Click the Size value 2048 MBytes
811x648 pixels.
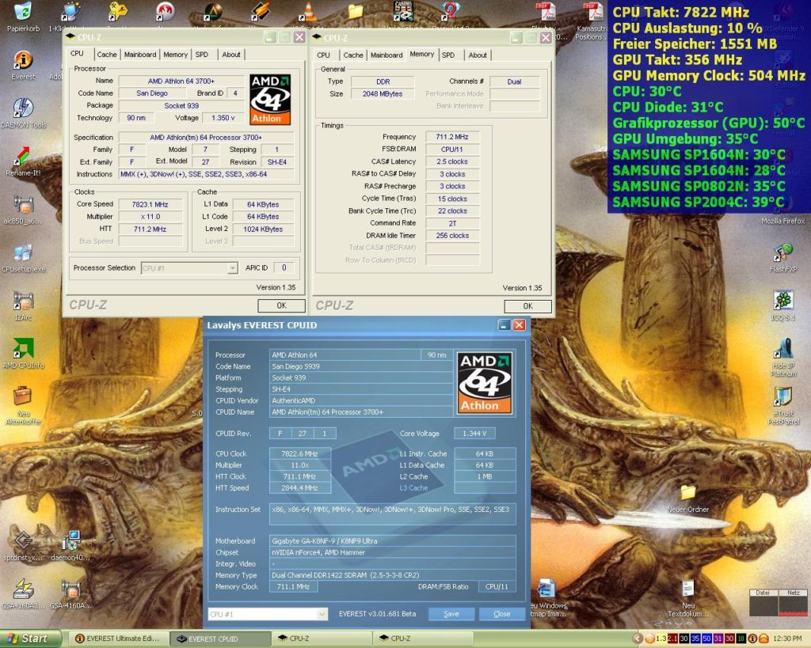(x=383, y=94)
